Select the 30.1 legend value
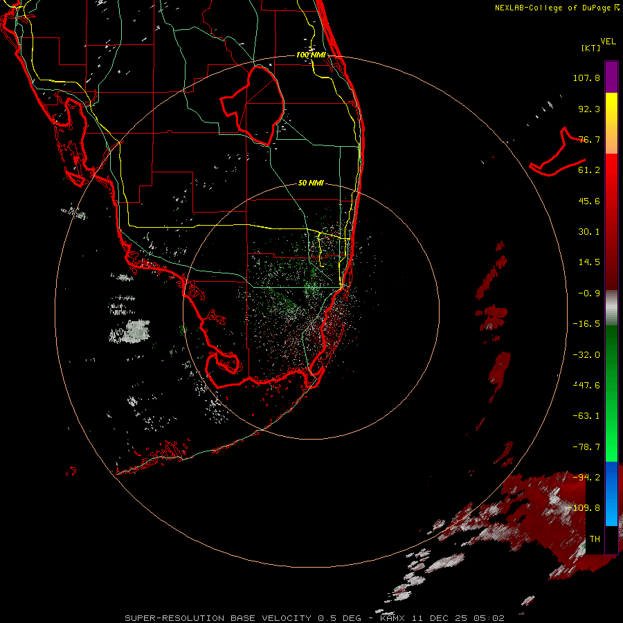 tap(589, 232)
